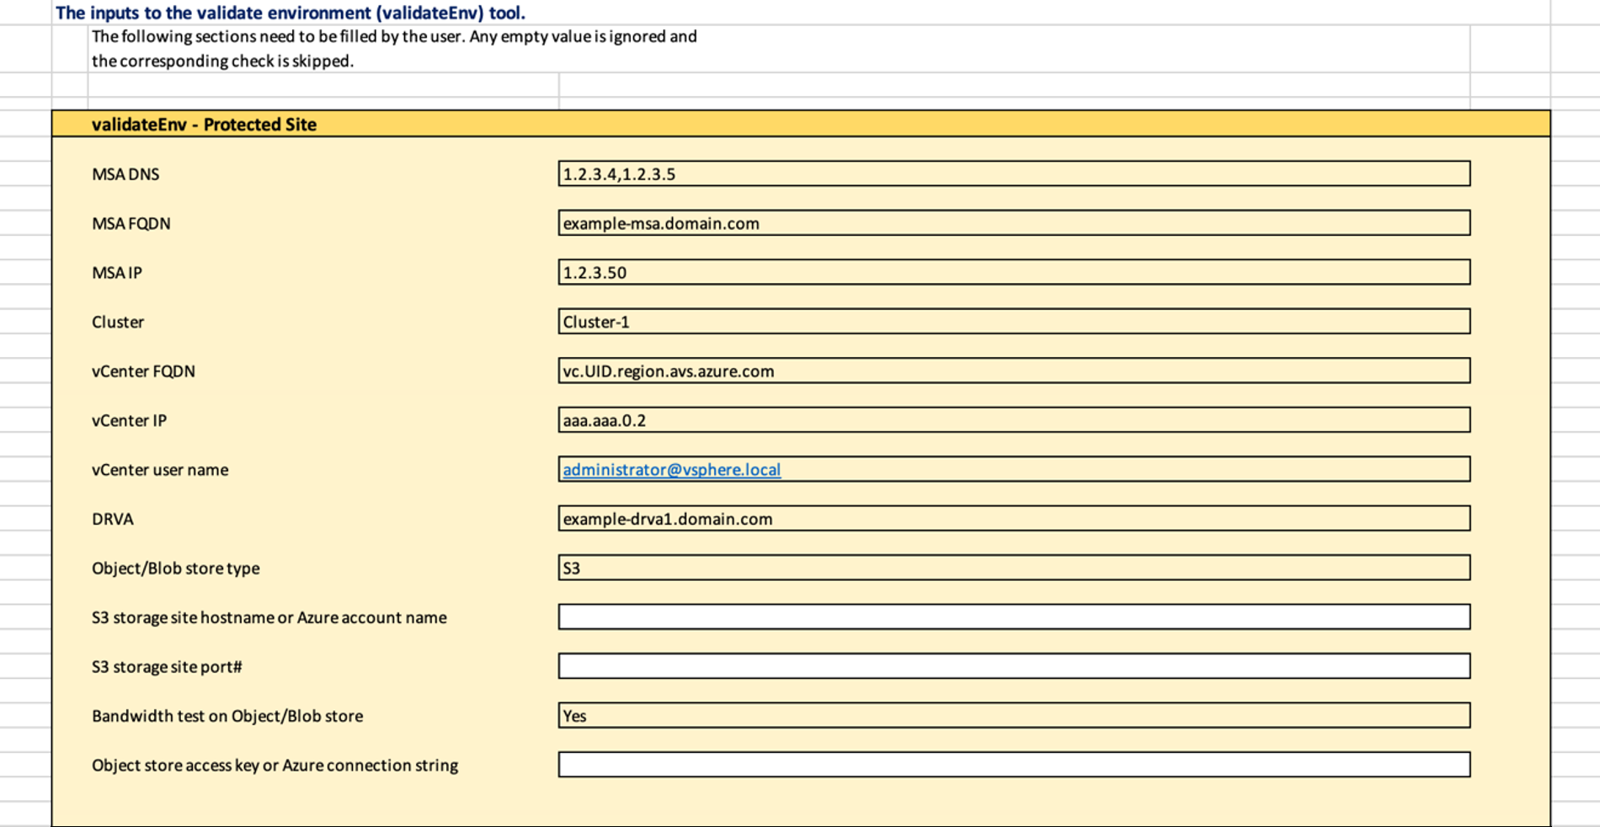
Task: Click the vCenter user name label
Action: point(160,470)
